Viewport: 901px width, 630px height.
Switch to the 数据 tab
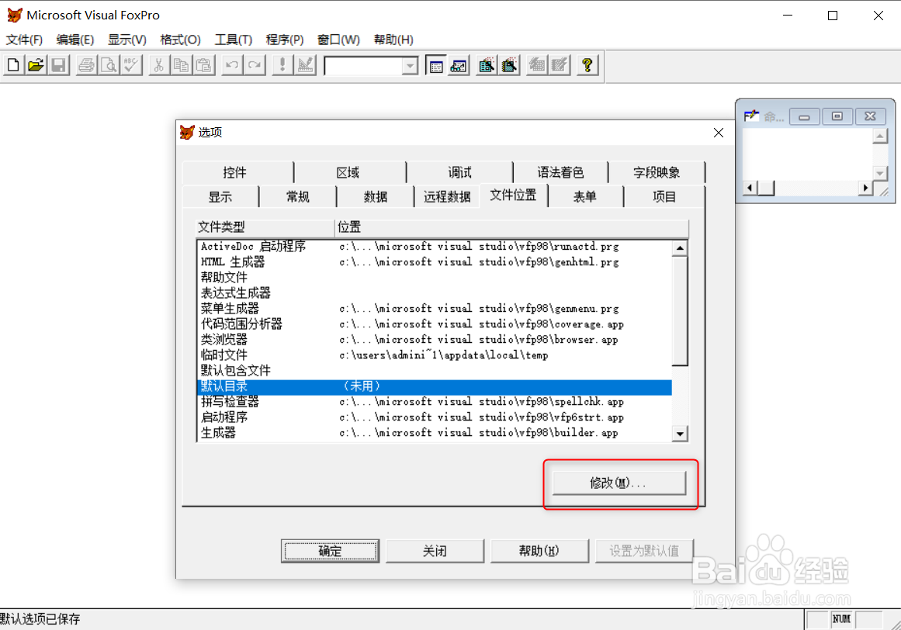tap(376, 197)
